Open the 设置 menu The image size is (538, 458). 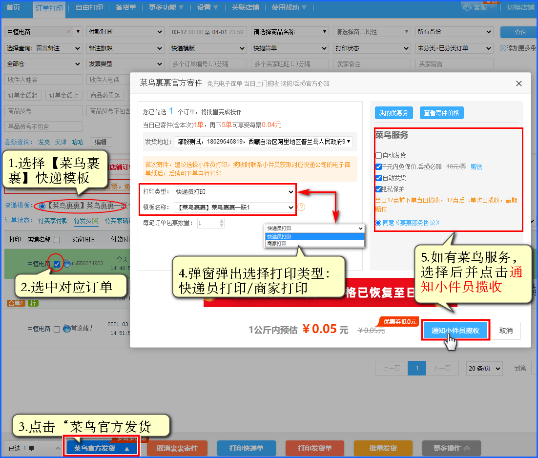coord(207,7)
